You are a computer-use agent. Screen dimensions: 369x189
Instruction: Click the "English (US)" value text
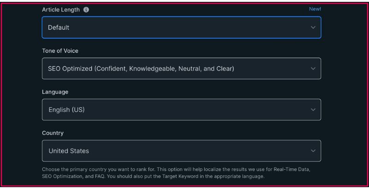point(66,110)
